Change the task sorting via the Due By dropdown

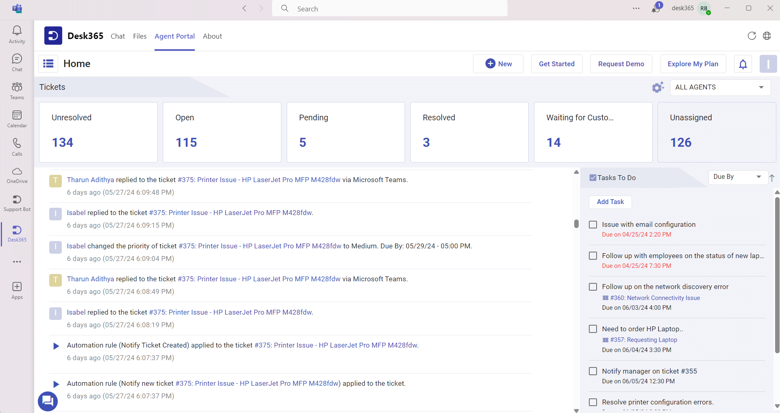(x=737, y=177)
